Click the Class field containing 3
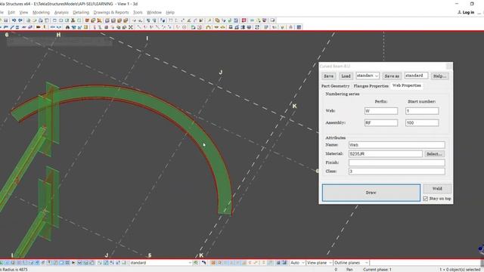The width and height of the screenshot is (484, 272). tap(396, 172)
